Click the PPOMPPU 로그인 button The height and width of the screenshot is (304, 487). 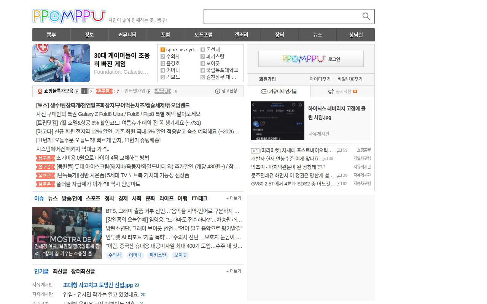pos(311,59)
